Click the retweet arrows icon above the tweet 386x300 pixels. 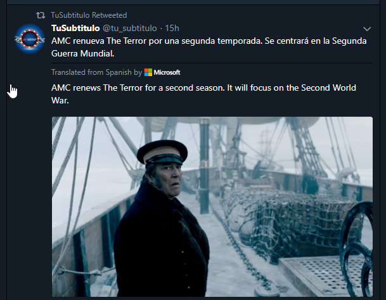tap(41, 15)
